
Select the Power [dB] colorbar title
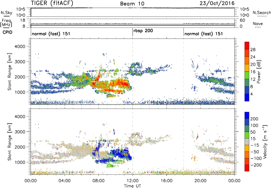coord(258,72)
